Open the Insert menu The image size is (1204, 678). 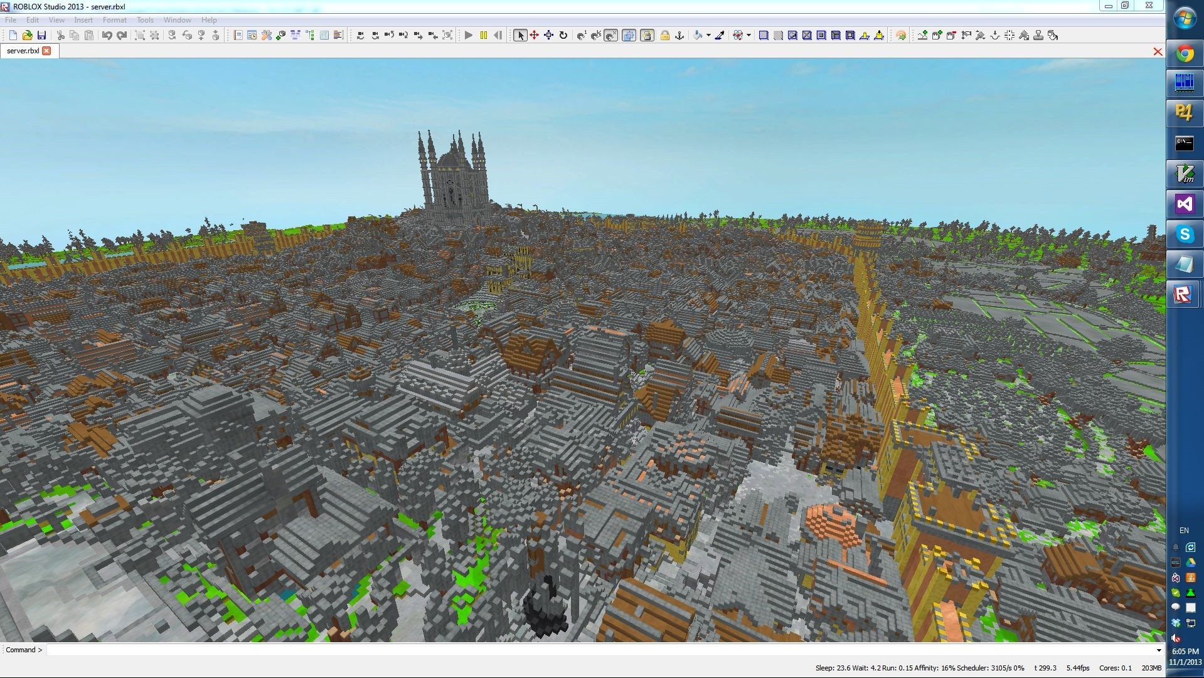[83, 20]
